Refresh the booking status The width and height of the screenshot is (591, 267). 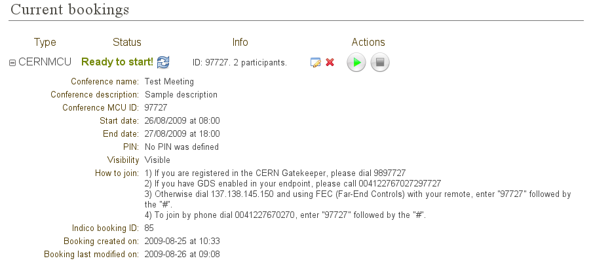tap(163, 62)
